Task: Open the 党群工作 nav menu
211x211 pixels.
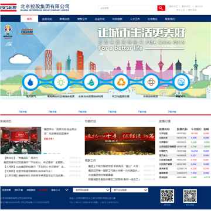Action: 82,19
